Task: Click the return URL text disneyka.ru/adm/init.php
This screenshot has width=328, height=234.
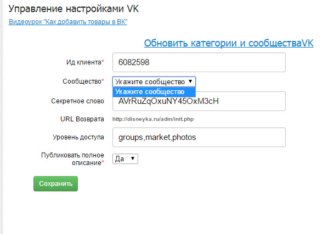Action: pos(153,119)
